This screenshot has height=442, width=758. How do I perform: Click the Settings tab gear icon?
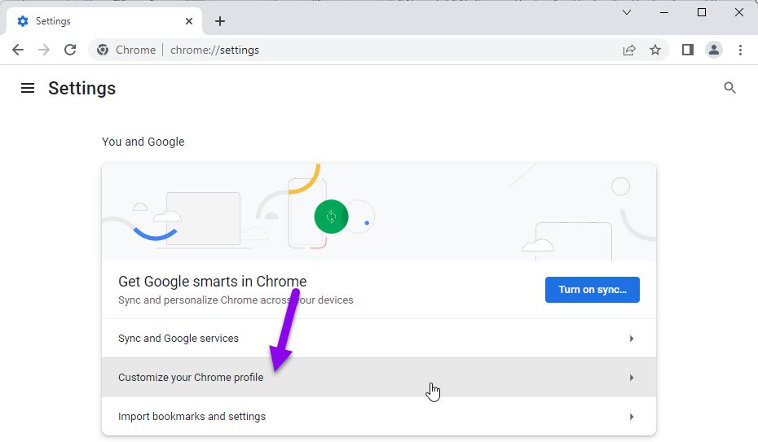tap(23, 21)
